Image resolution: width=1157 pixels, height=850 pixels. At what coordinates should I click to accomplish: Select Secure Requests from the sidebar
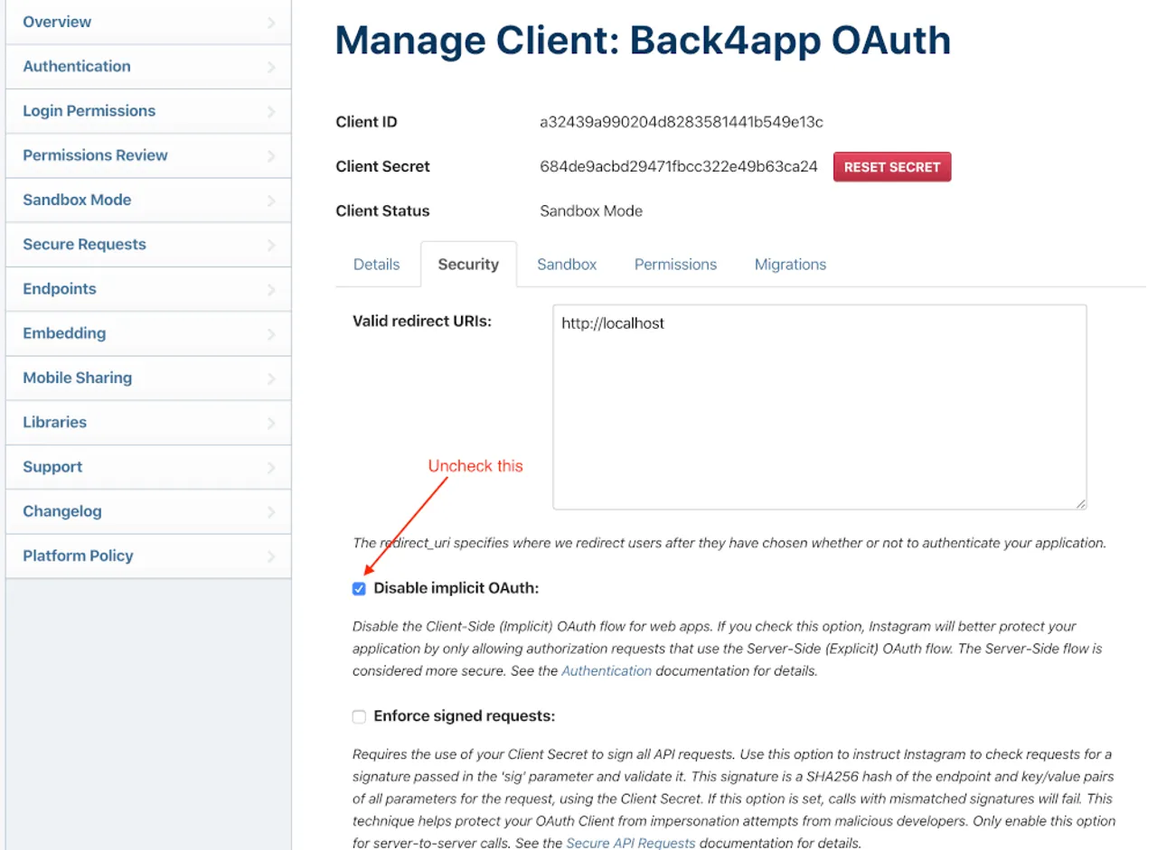[84, 244]
